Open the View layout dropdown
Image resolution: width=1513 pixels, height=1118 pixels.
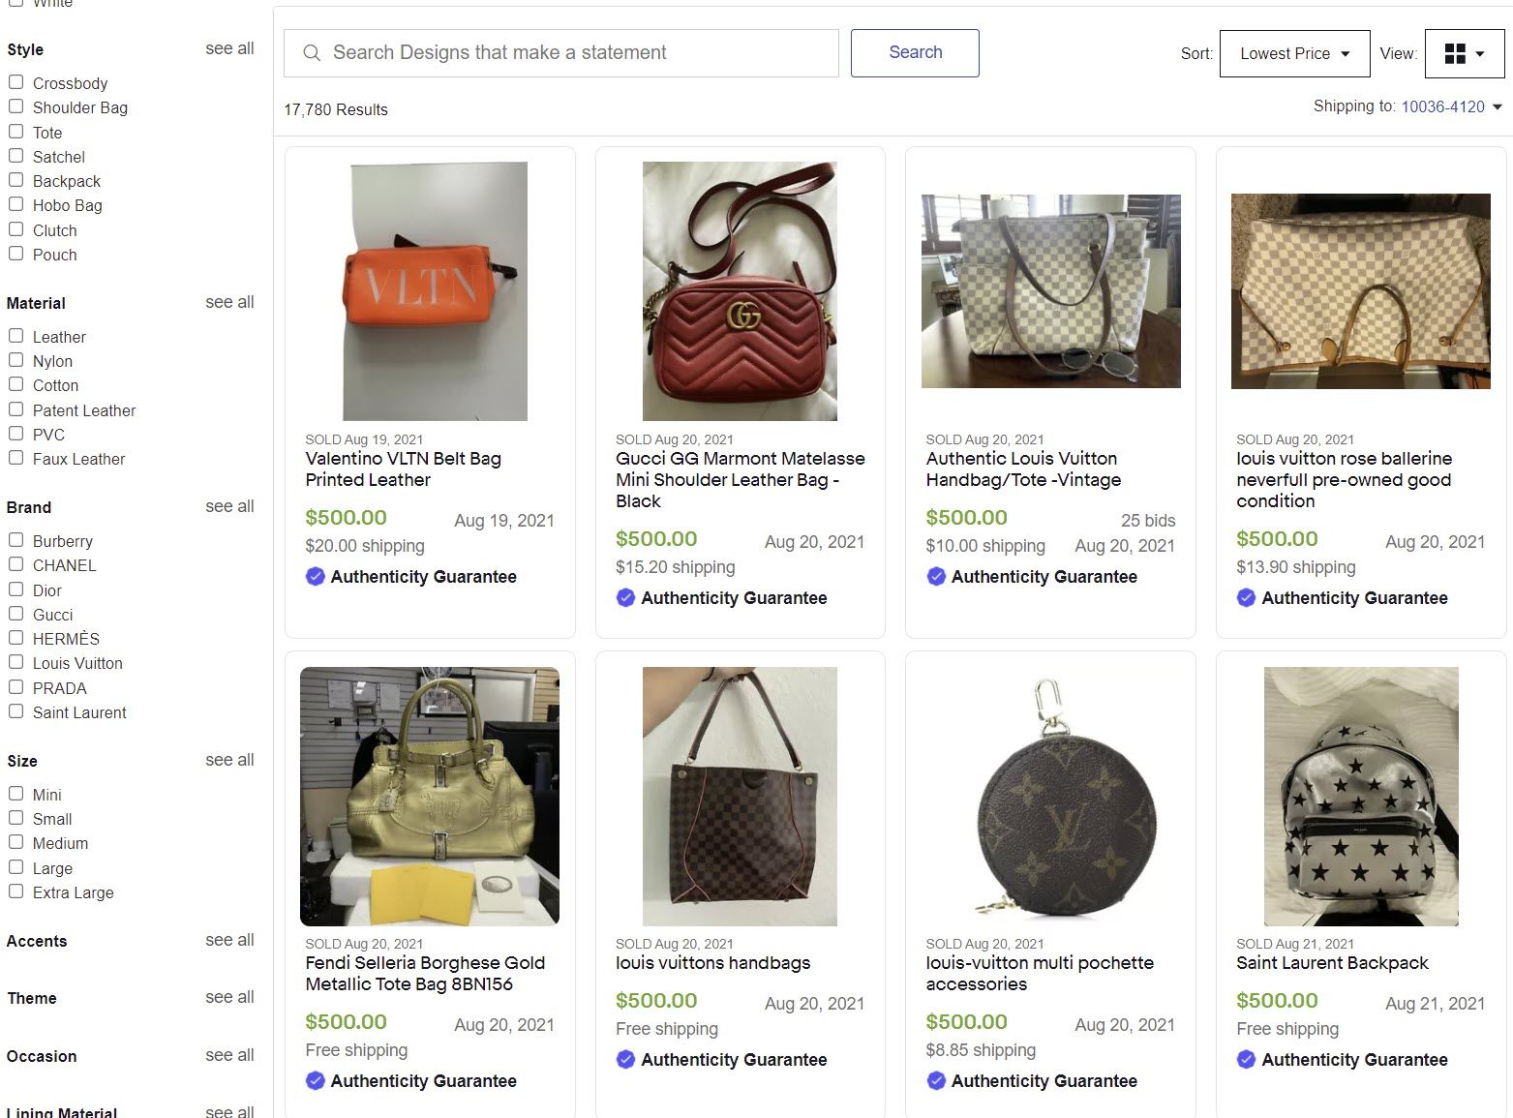1464,53
